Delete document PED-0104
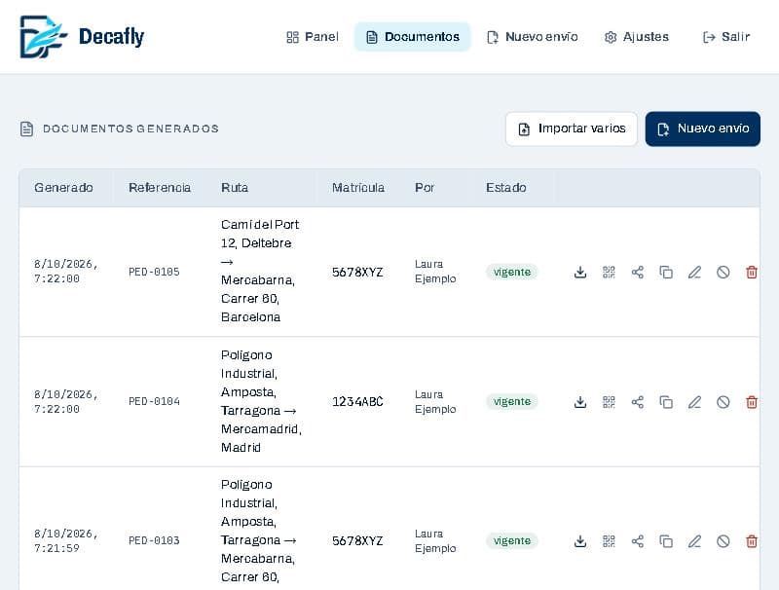Screen dimensions: 779x590 pos(752,402)
